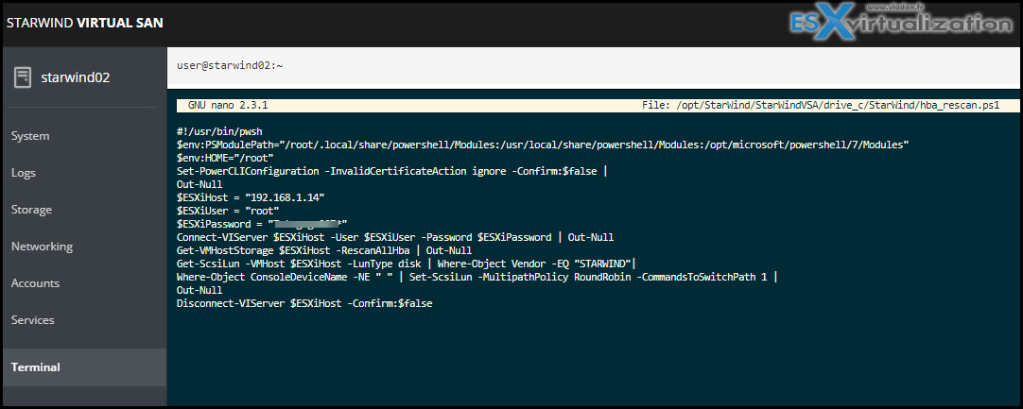Place cursor on the $ESXiHost IP line
The image size is (1023, 409).
pyautogui.click(x=251, y=196)
